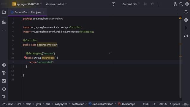
Task: Click the package com.eazybytes.controller line
Action: (43, 19)
